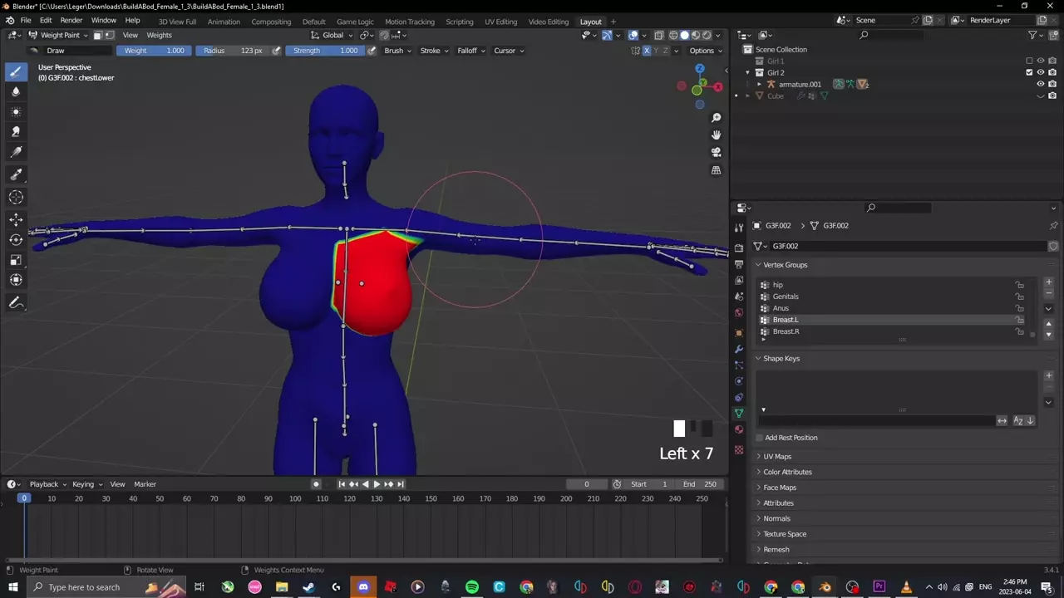Enable the Add Rest Position checkbox
This screenshot has height=598, width=1064.
760,438
